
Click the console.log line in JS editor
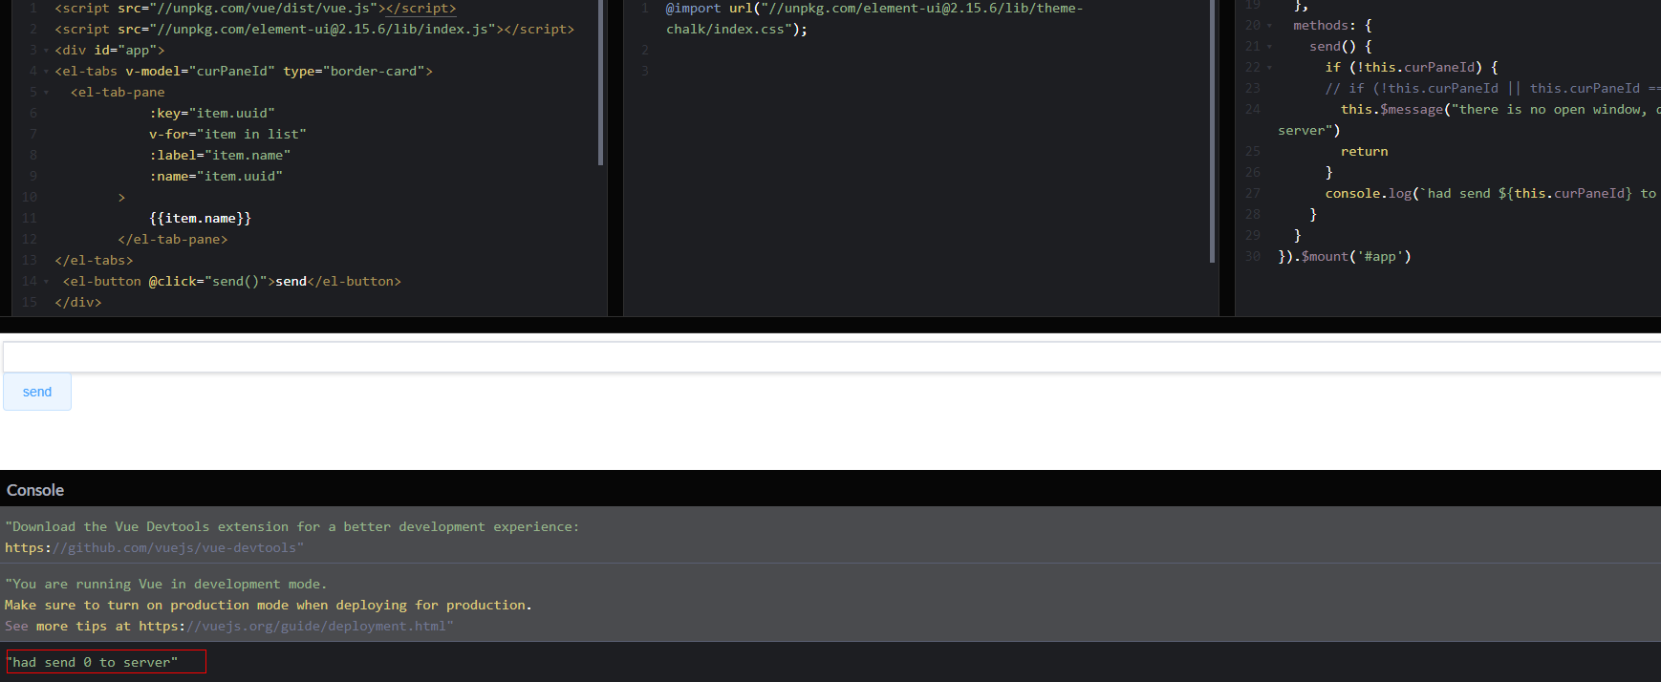1491,194
